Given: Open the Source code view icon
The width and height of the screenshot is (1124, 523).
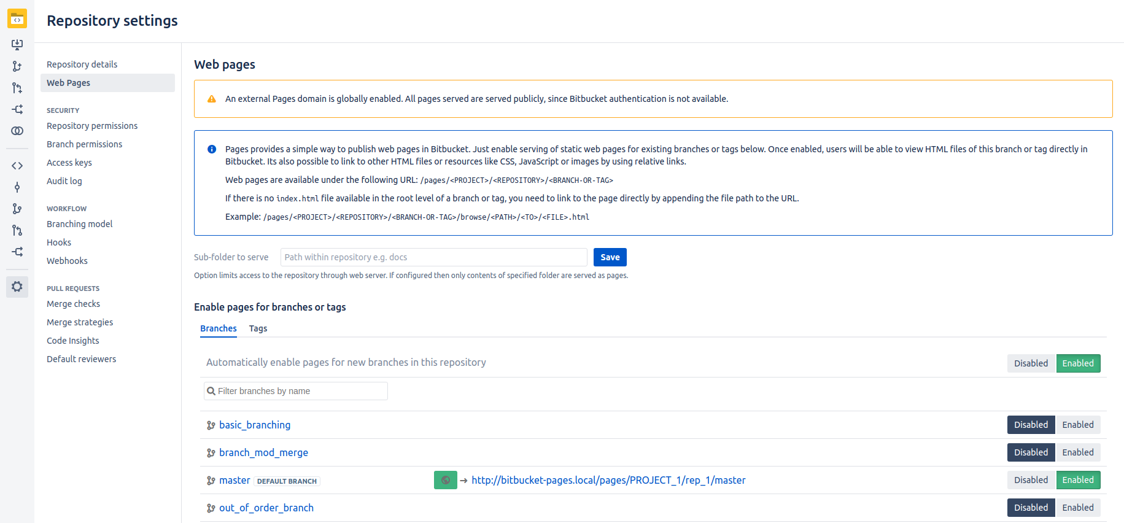Looking at the screenshot, I should coord(17,166).
